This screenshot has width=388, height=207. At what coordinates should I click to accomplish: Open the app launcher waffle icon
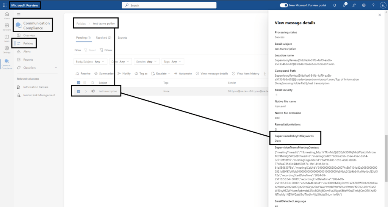[x=5, y=5]
